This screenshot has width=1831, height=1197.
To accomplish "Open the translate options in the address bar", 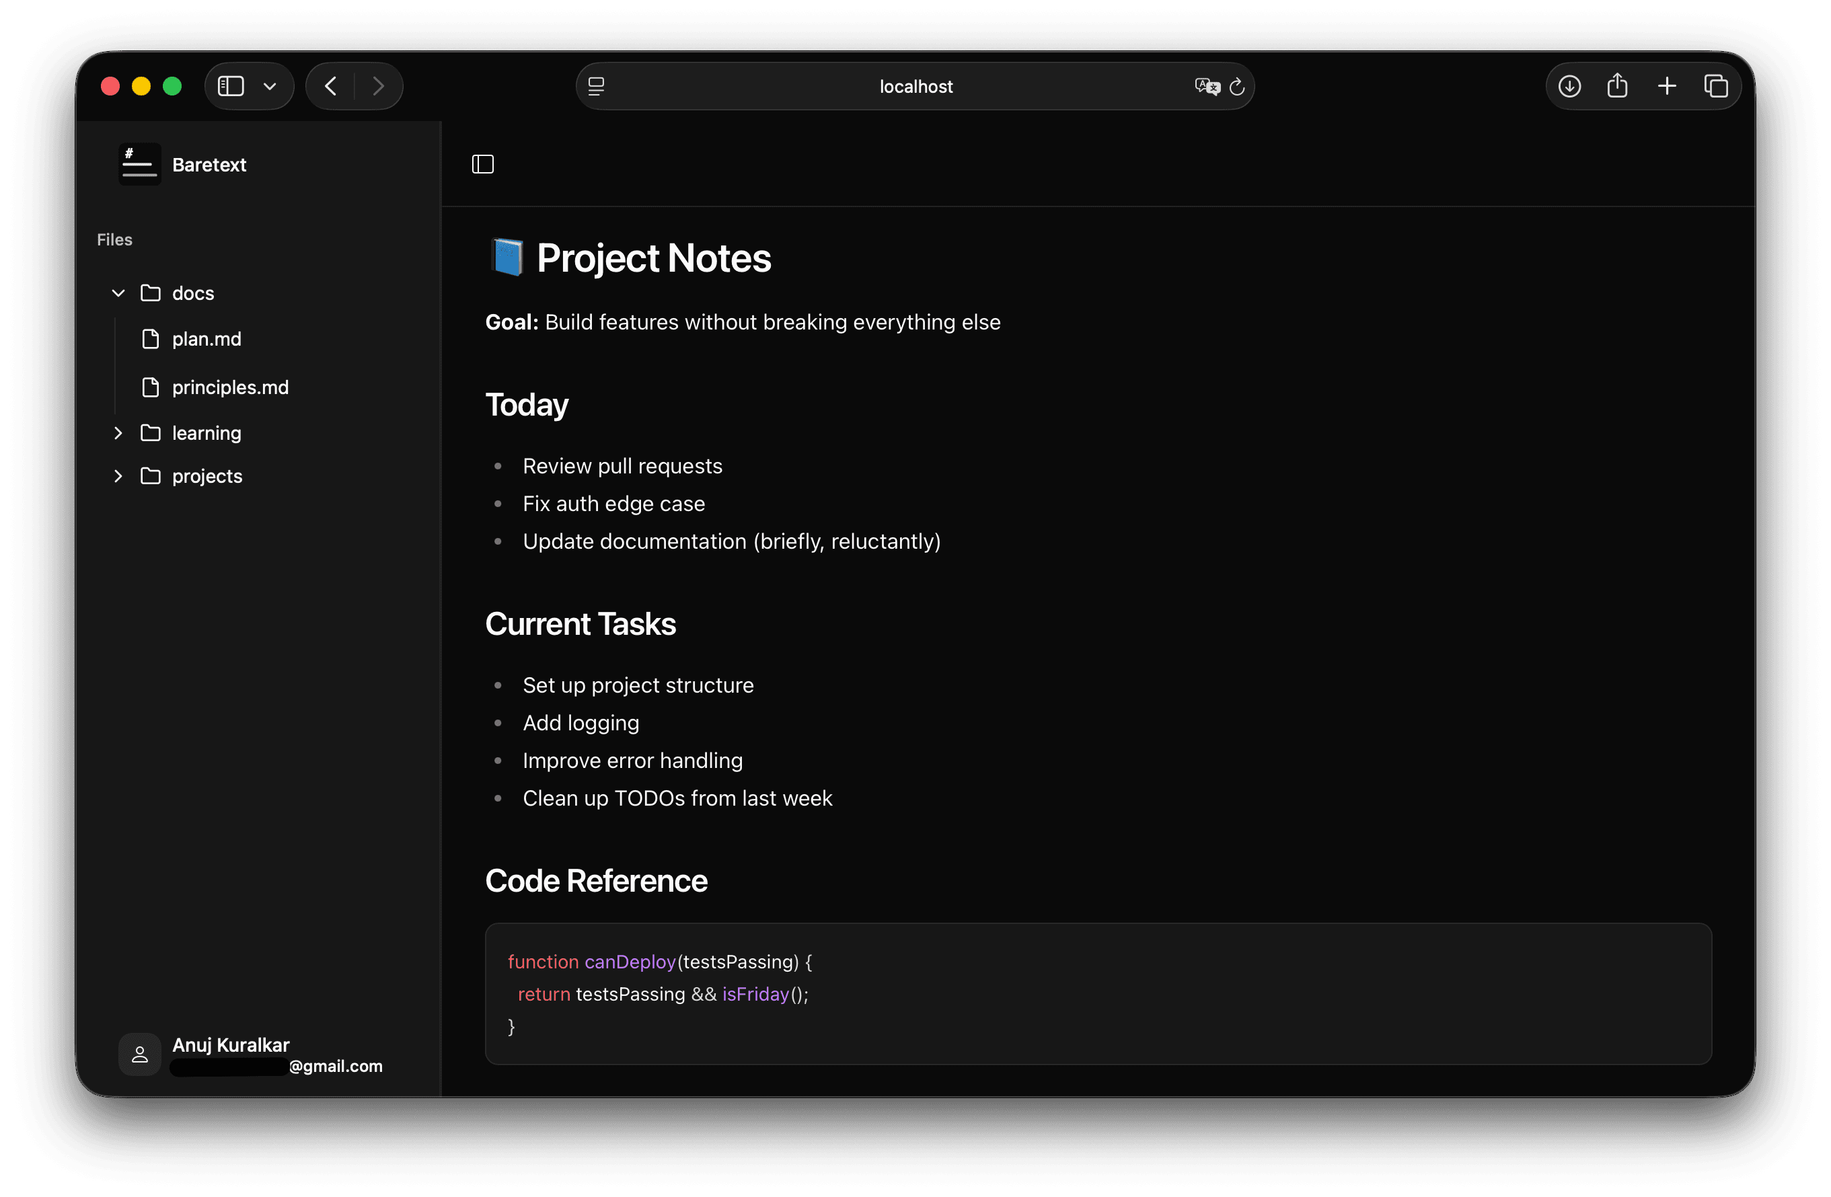I will (x=1207, y=86).
